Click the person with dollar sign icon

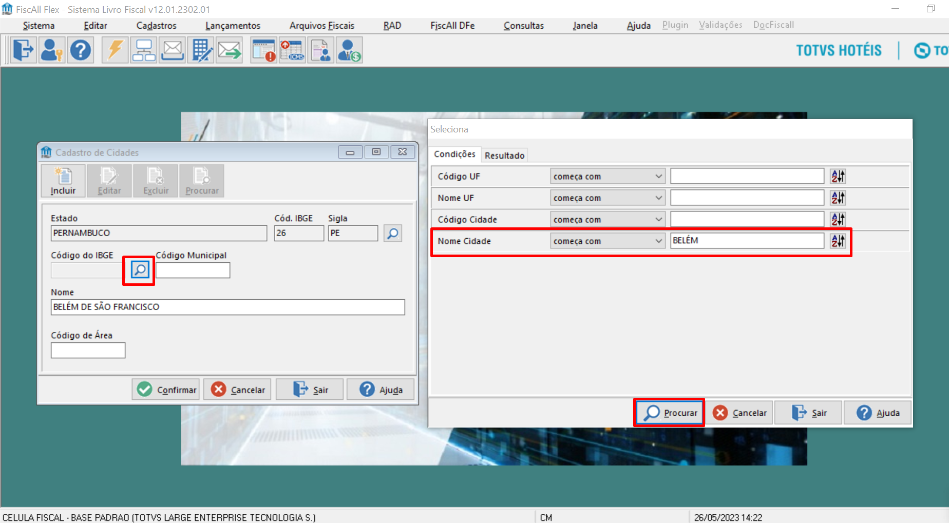(350, 50)
